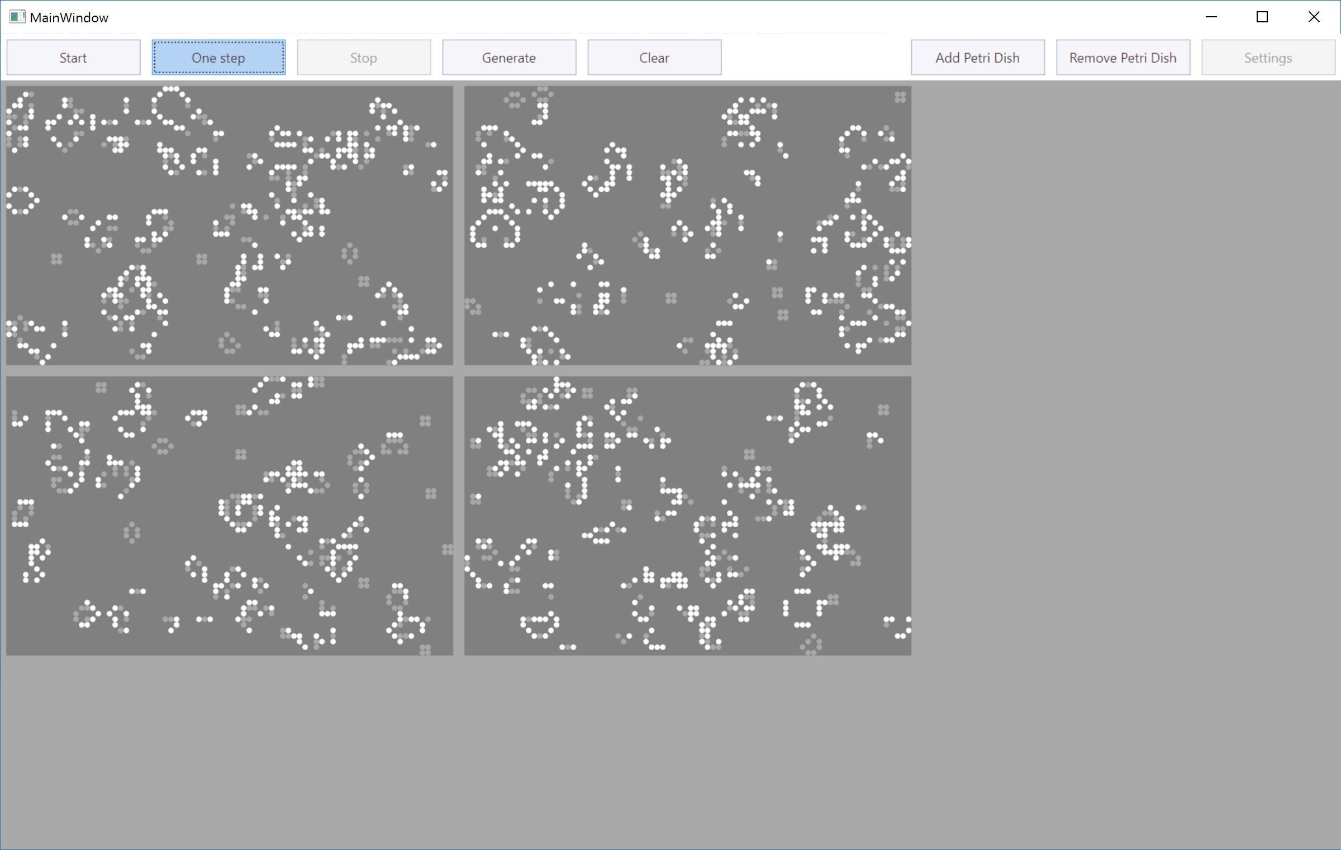Click the MainWindow title text
Screen dimensions: 1341x850
point(69,18)
